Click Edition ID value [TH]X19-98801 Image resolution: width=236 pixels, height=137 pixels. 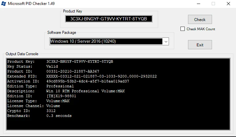[61, 96]
